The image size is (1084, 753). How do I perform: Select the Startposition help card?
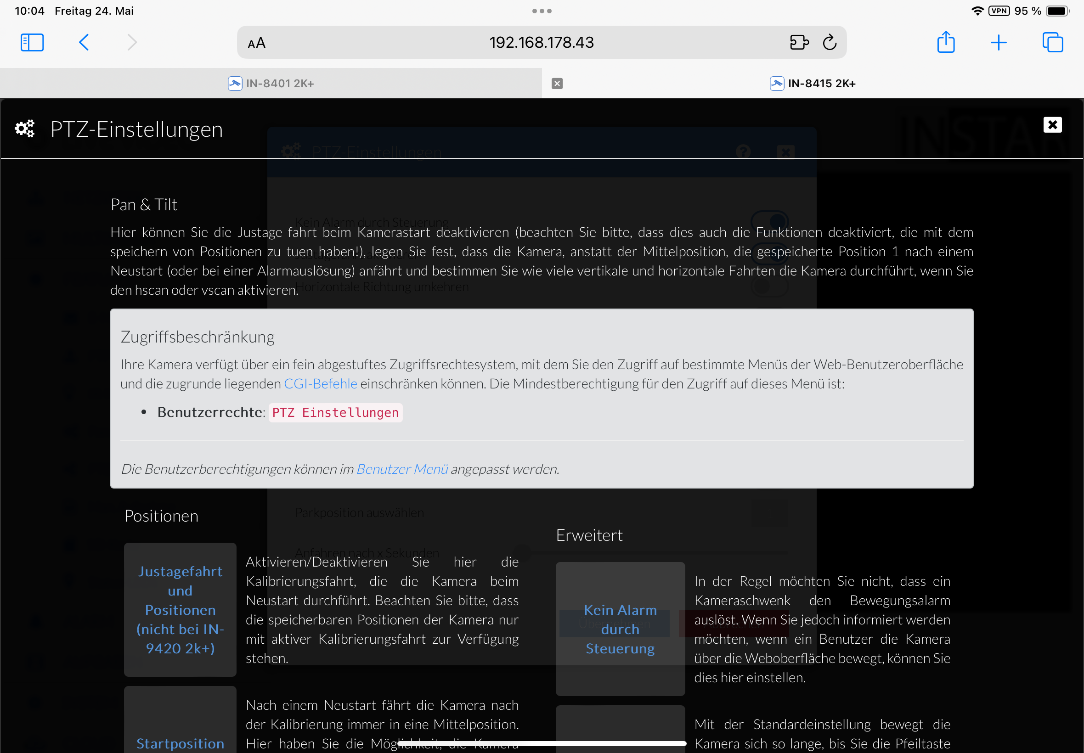[x=180, y=742]
